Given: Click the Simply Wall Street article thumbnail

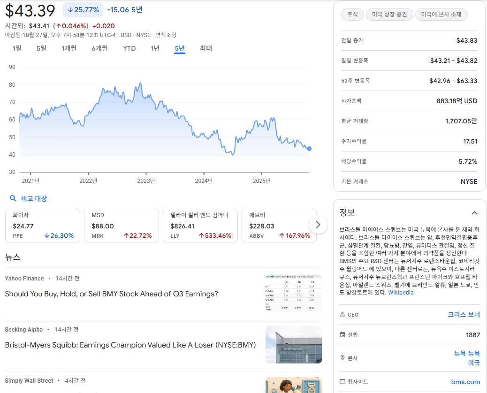Looking at the screenshot, I should pyautogui.click(x=294, y=385).
